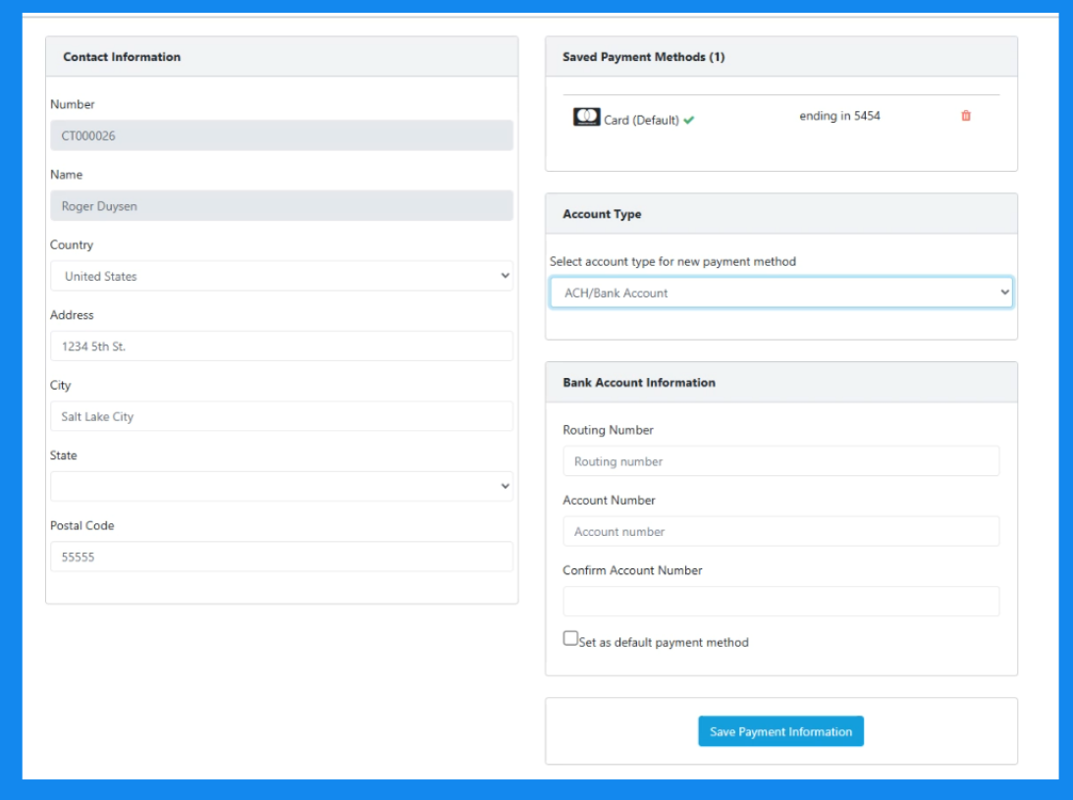The image size is (1073, 800).
Task: Click field with 'Account number' placeholder
Action: [780, 531]
